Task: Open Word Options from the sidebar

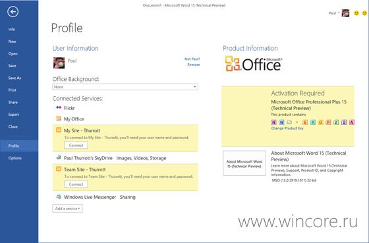Action: coord(15,158)
